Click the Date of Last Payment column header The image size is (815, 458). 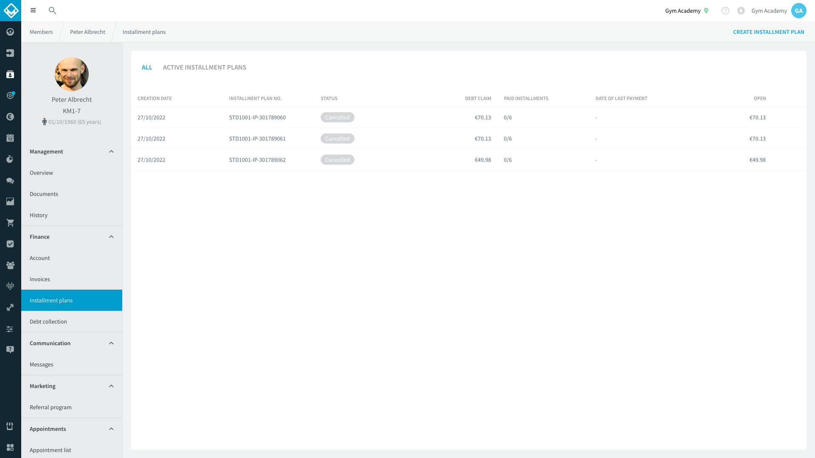(x=621, y=98)
